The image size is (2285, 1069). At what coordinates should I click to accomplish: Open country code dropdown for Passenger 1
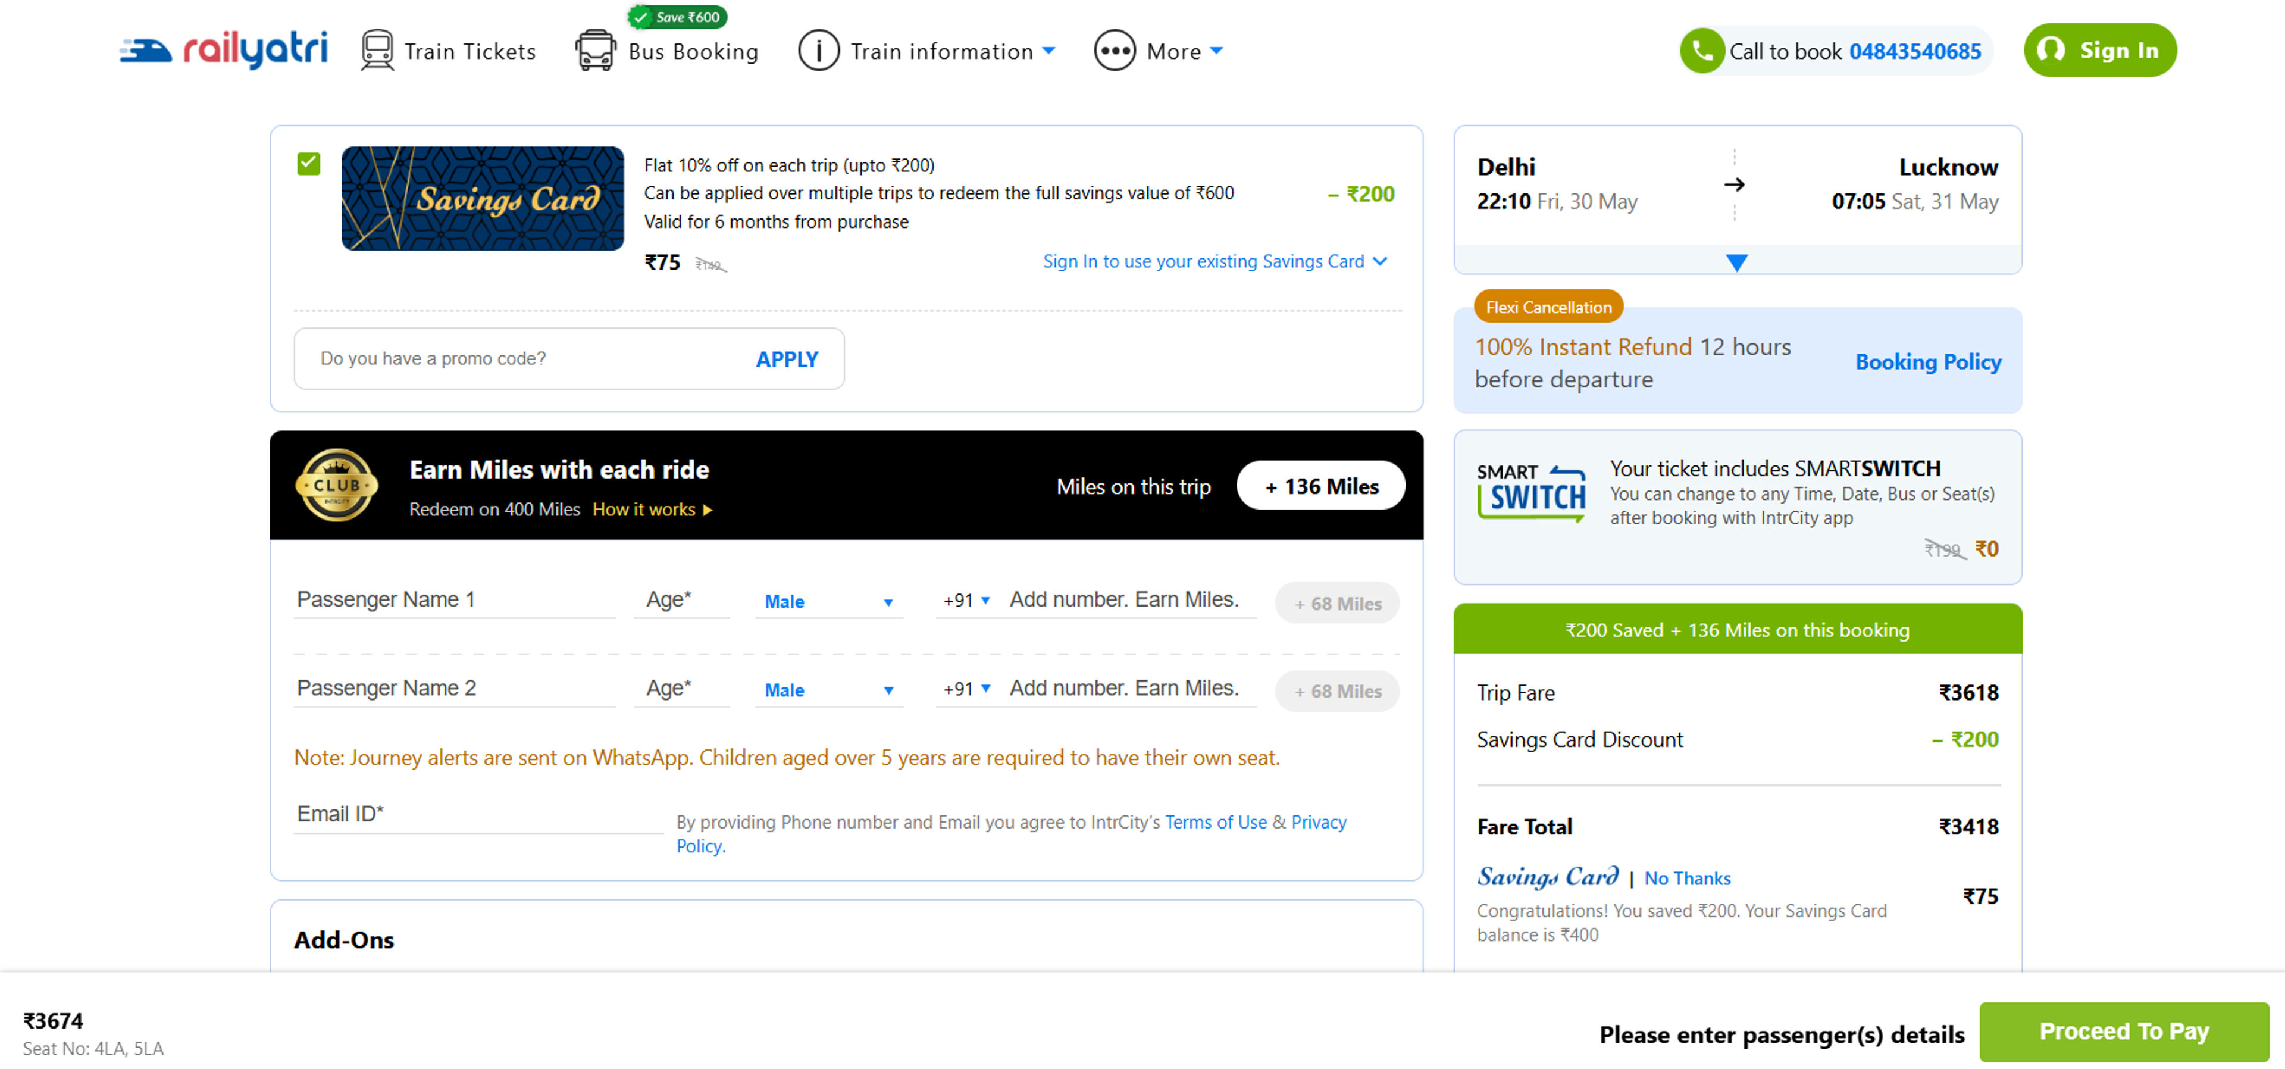click(966, 601)
